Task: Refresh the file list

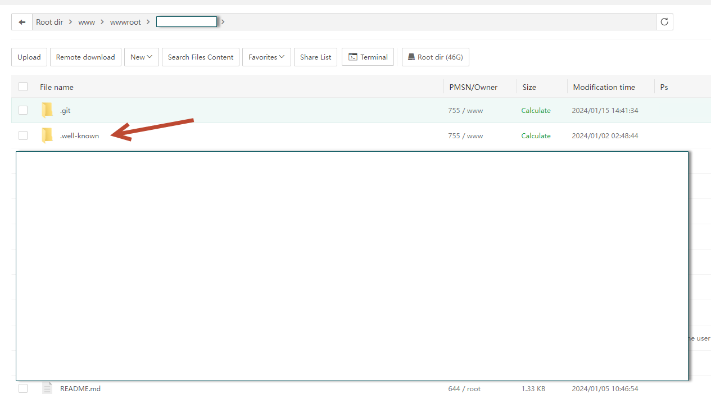Action: click(x=664, y=22)
